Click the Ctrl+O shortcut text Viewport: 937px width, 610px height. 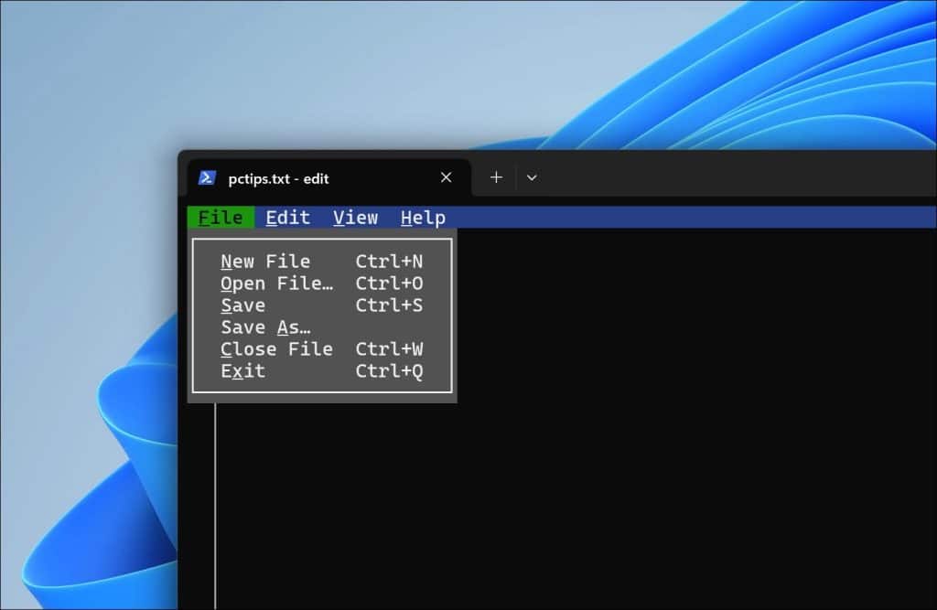389,284
